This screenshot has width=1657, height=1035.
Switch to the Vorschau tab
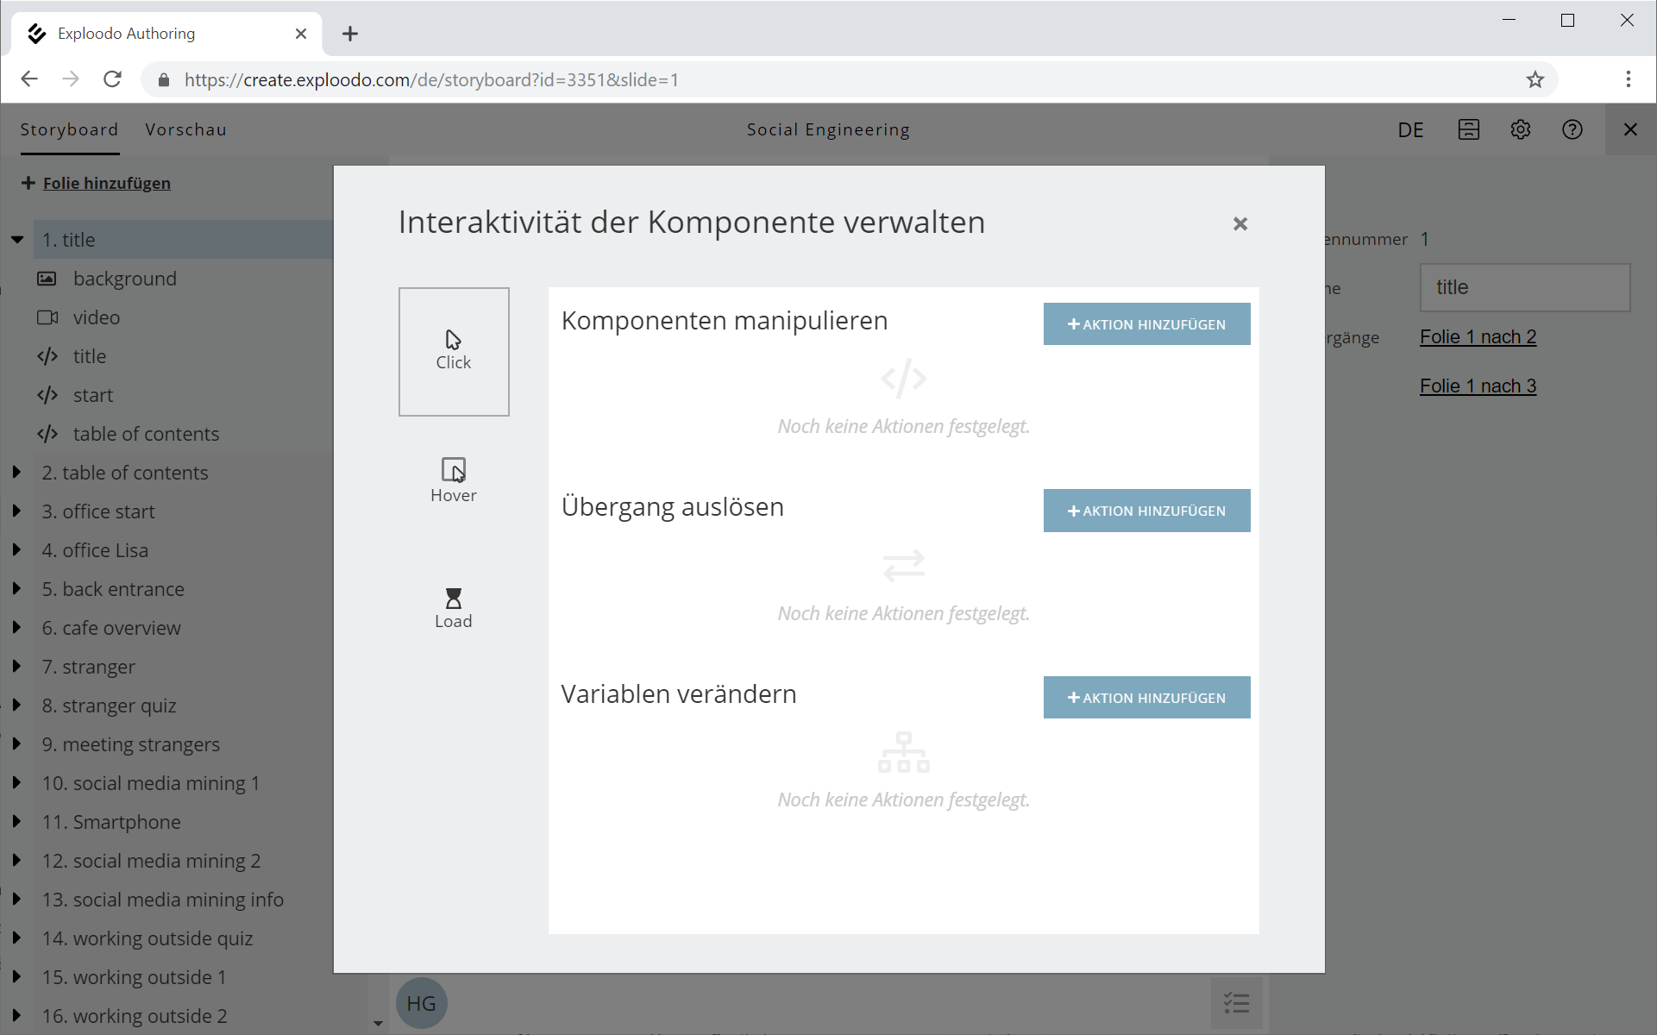click(185, 129)
